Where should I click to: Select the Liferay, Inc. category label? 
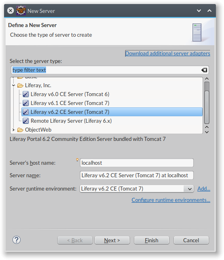click(38, 86)
